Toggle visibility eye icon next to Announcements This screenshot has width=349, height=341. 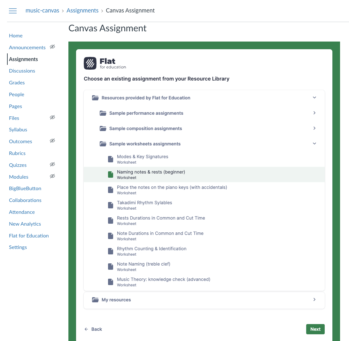[52, 47]
